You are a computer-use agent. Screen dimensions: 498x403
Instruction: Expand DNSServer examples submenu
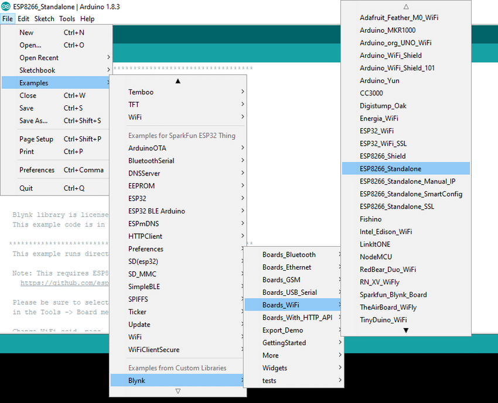(178, 174)
